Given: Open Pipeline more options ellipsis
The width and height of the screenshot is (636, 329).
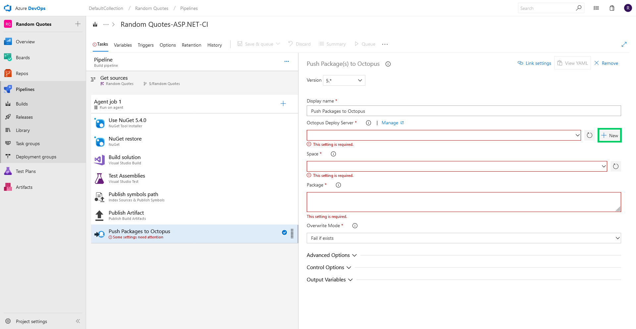Looking at the screenshot, I should click(x=287, y=61).
